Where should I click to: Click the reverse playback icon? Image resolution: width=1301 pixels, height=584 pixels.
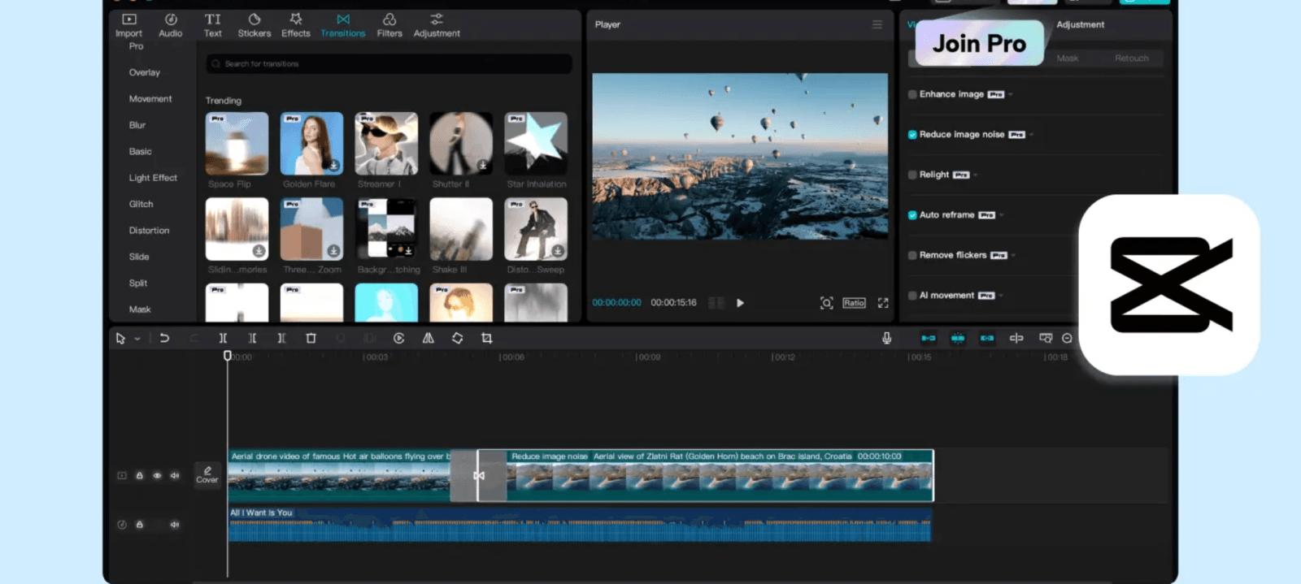[398, 338]
